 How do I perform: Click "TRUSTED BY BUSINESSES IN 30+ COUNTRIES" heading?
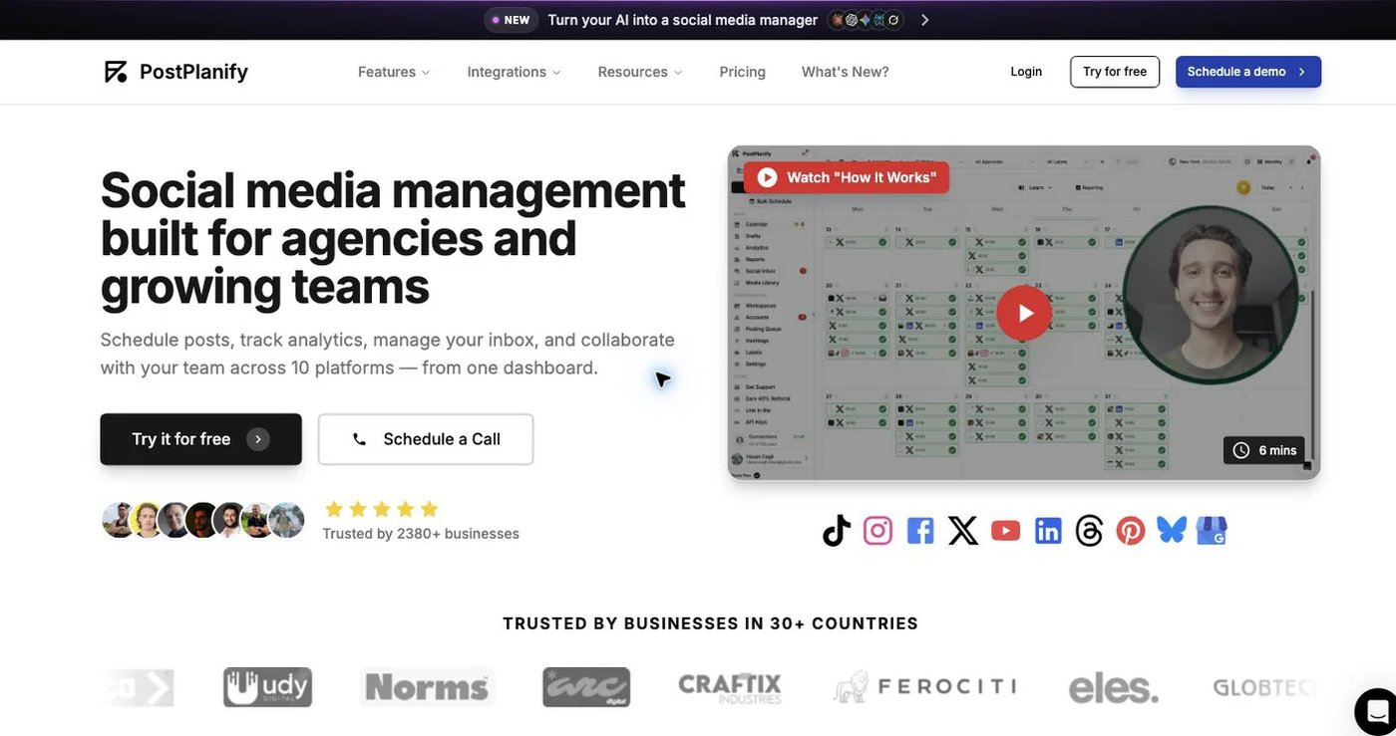click(711, 623)
